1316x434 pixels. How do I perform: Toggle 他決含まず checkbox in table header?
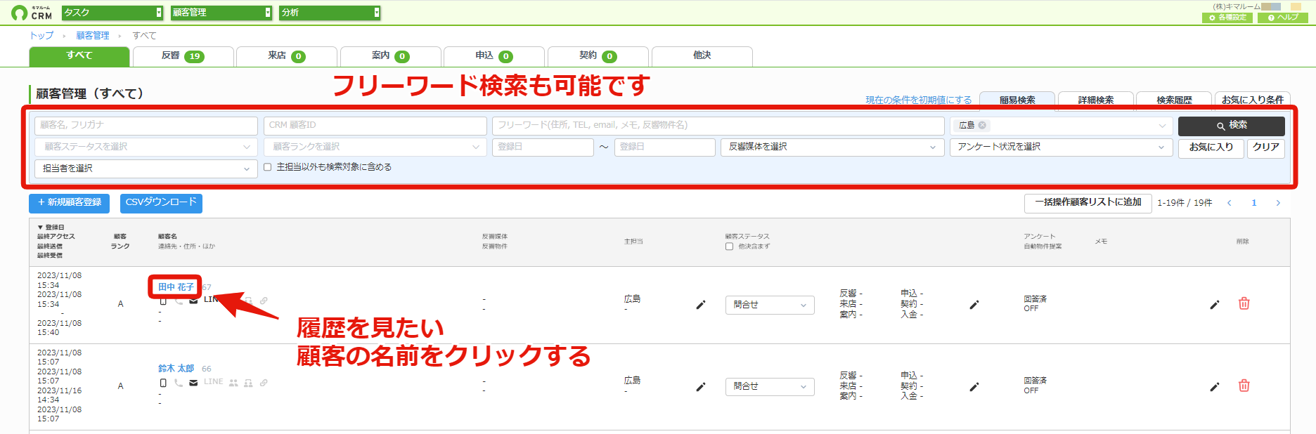(729, 246)
